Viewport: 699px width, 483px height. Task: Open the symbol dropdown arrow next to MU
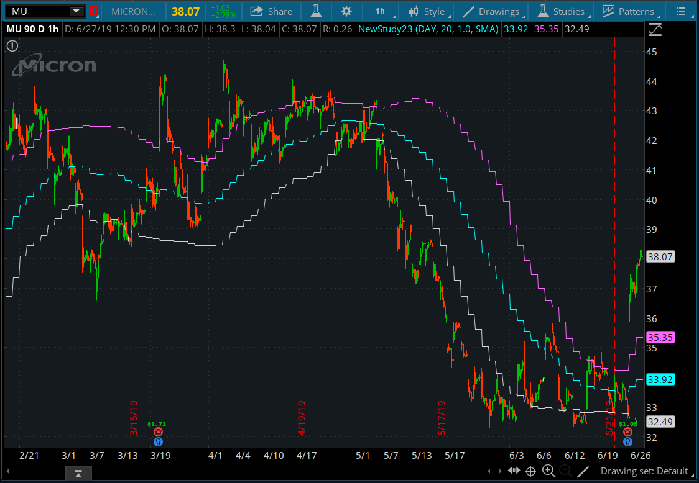click(76, 11)
